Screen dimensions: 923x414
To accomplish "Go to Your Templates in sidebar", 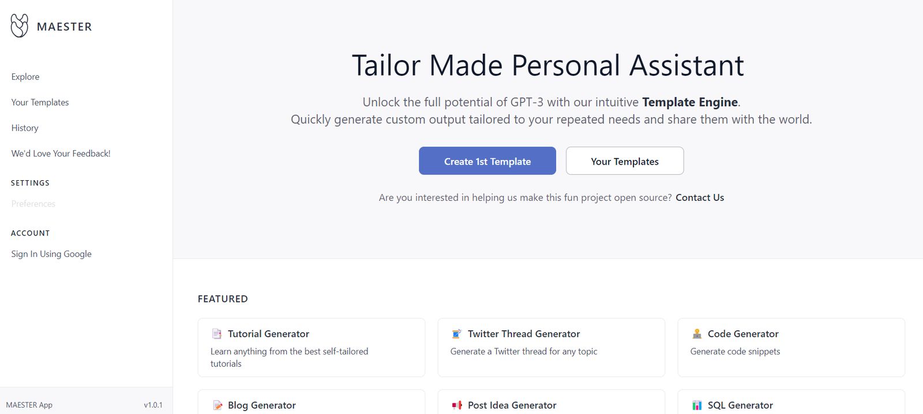I will tap(40, 102).
